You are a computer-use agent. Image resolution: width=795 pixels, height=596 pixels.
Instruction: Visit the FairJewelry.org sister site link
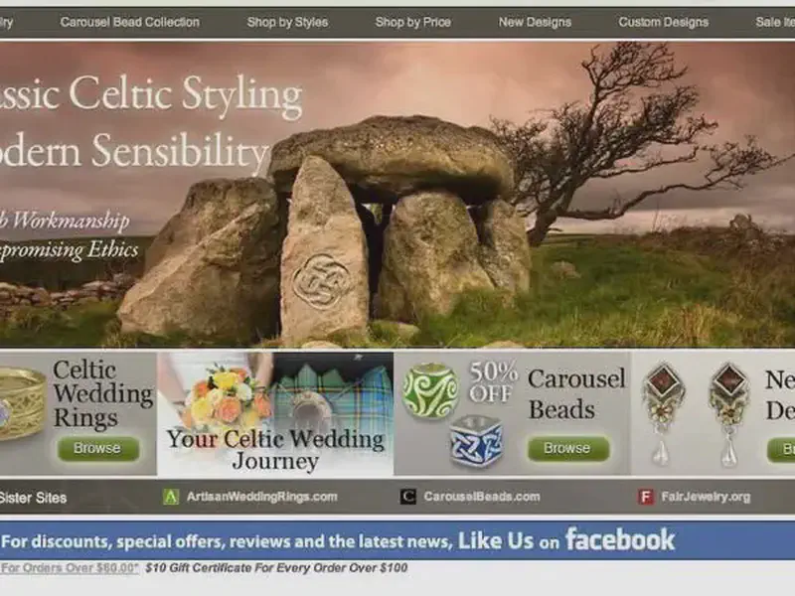706,497
